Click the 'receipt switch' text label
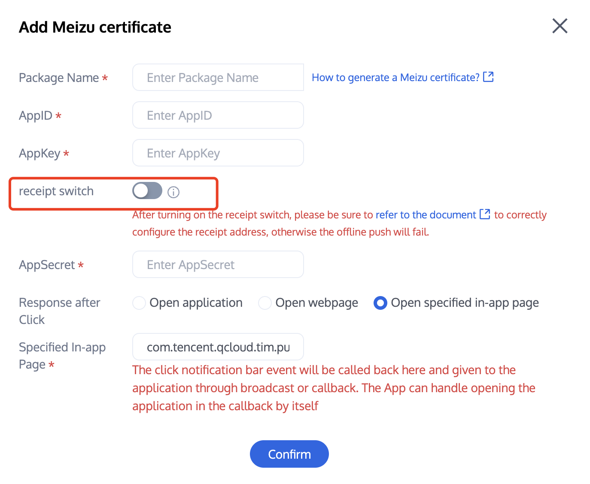The width and height of the screenshot is (590, 484). 56,191
